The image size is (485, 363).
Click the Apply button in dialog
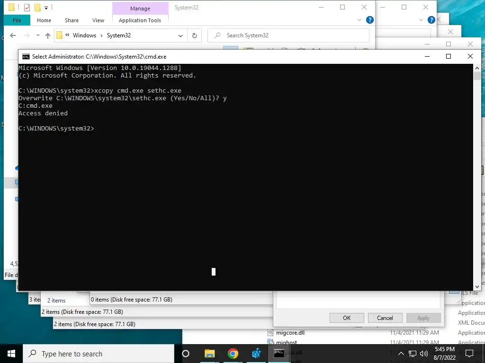point(423,318)
